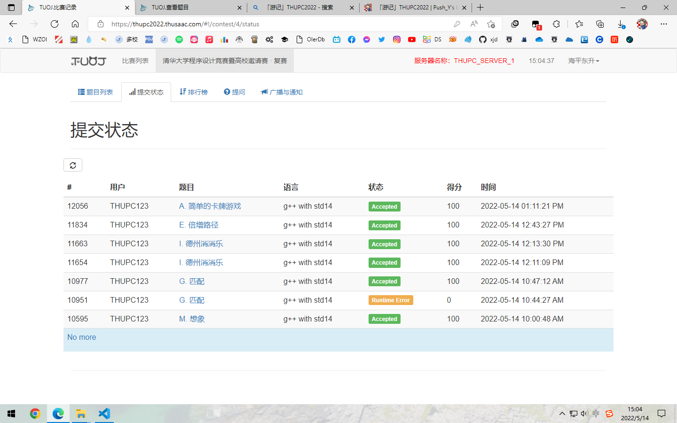Click the refresh submissions button

point(73,165)
